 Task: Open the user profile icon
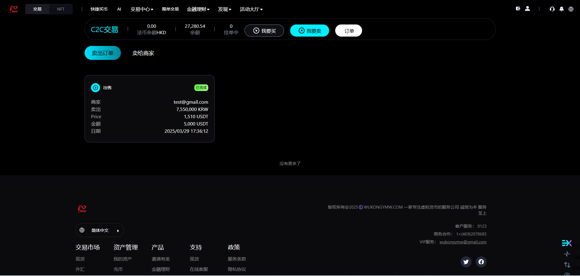pyautogui.click(x=527, y=9)
